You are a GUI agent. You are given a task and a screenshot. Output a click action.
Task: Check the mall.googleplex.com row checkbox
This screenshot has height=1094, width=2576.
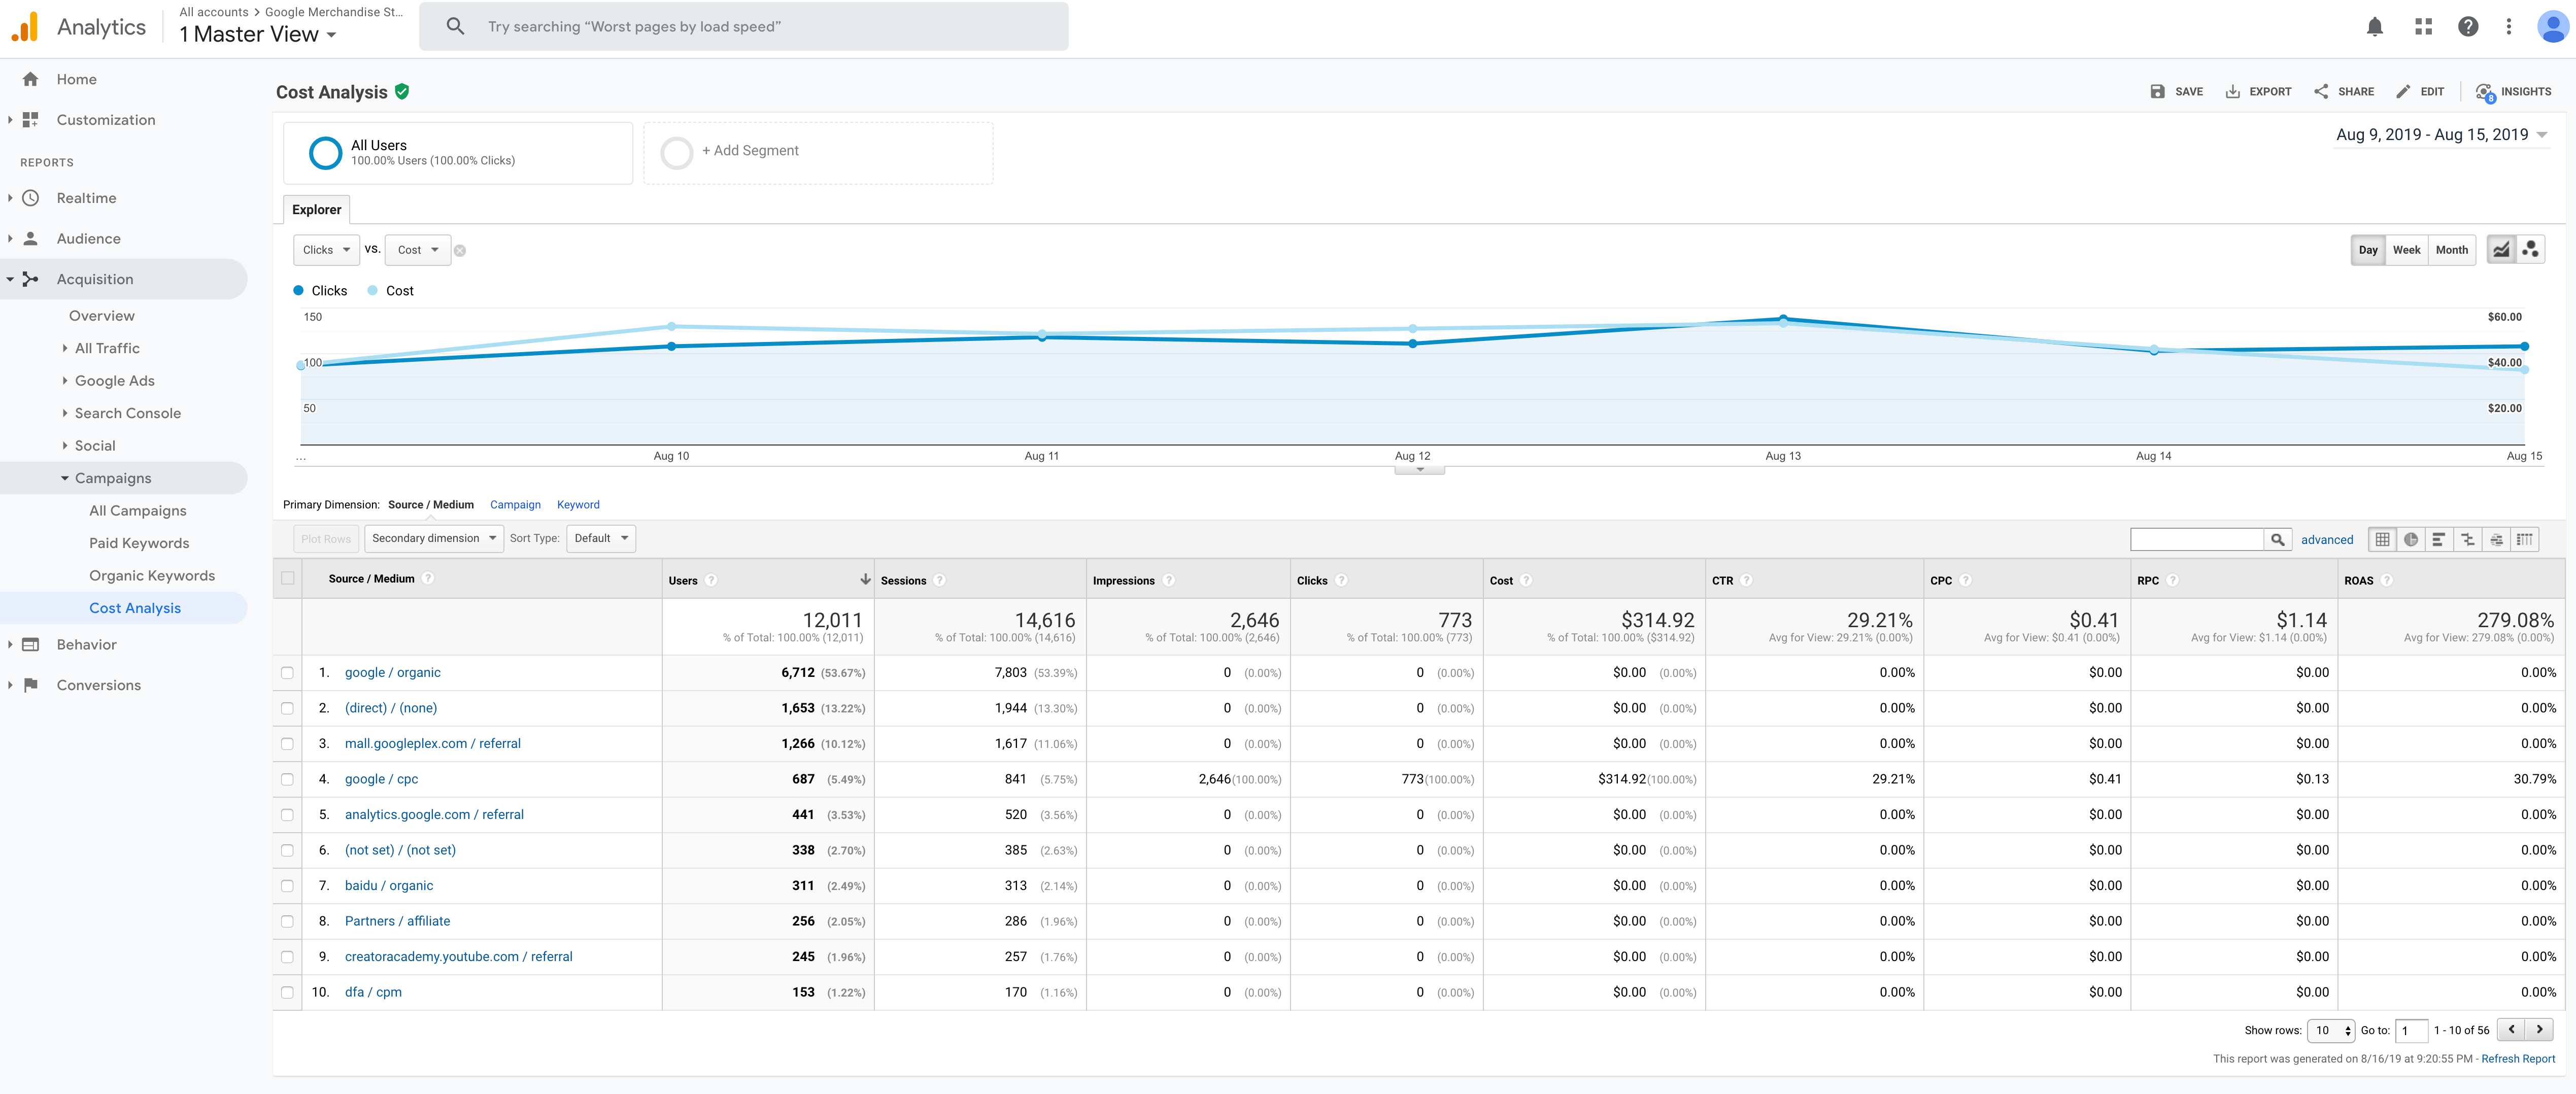pos(288,744)
